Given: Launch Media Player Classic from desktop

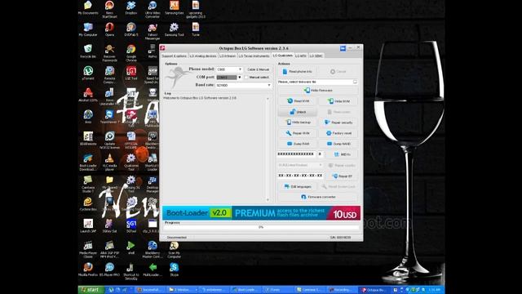Looking at the screenshot, I should [x=88, y=249].
